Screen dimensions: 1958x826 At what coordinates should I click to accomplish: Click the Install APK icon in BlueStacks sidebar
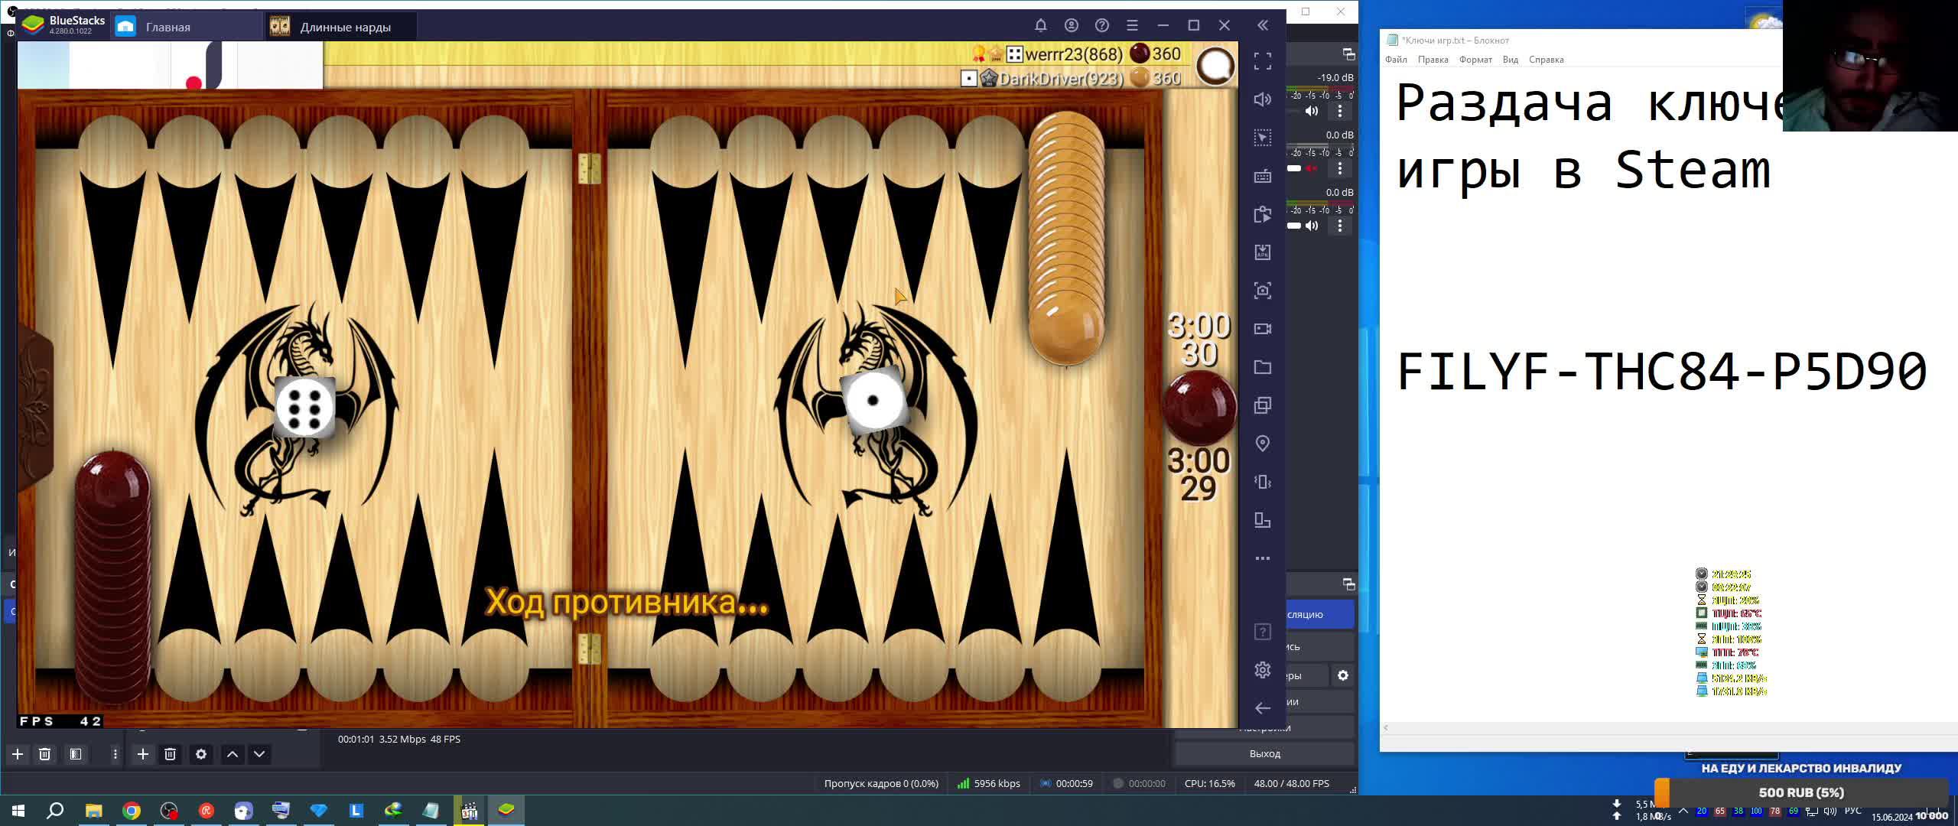pyautogui.click(x=1263, y=252)
